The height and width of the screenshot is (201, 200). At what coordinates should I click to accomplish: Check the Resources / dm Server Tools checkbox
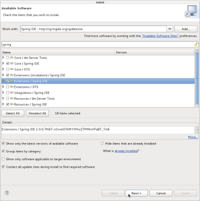click(8, 98)
